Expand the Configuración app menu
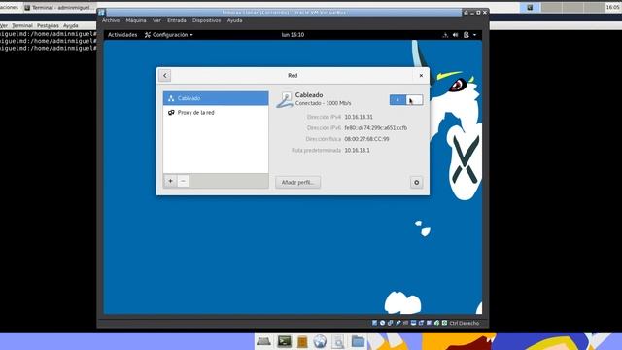The image size is (622, 350). 169,35
